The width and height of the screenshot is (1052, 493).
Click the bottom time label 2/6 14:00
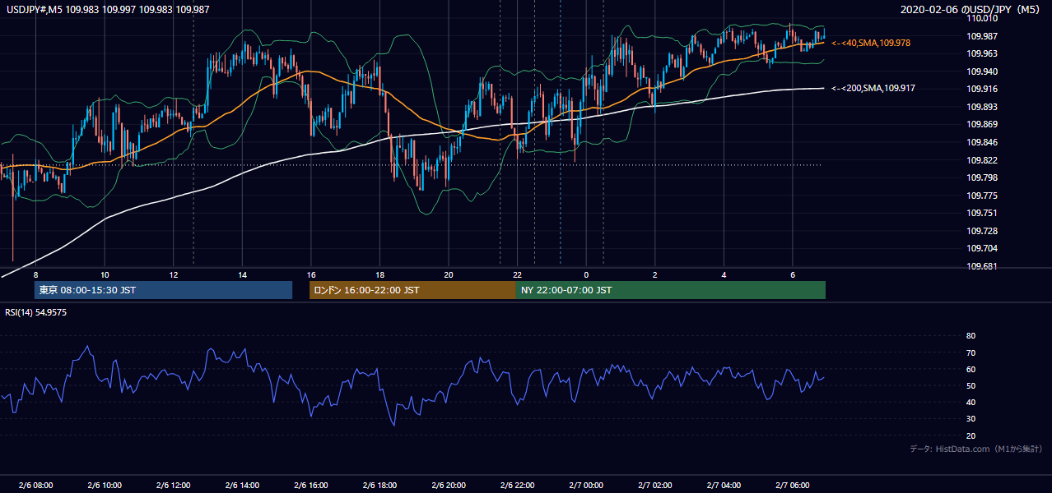point(242,486)
